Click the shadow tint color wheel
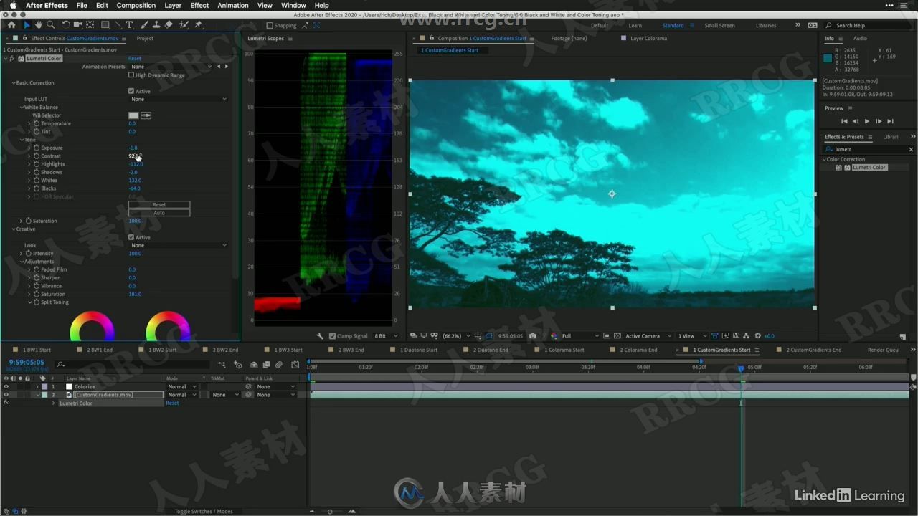The height and width of the screenshot is (516, 918). (x=92, y=327)
